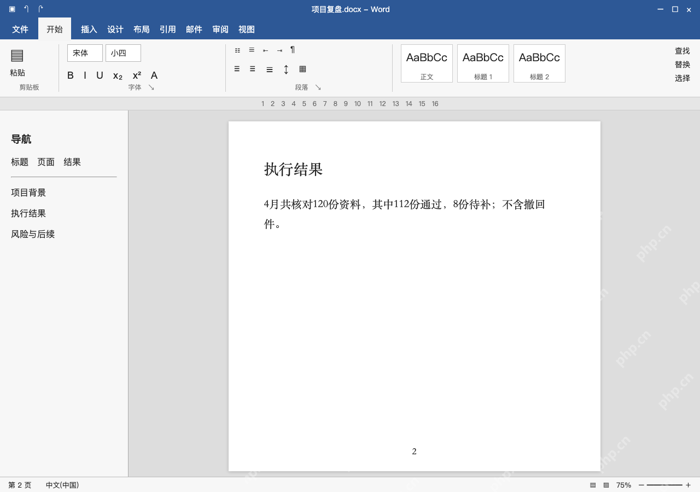Screen dimensions: 700x492
Task: Click the borders grid icon
Action: coord(302,69)
